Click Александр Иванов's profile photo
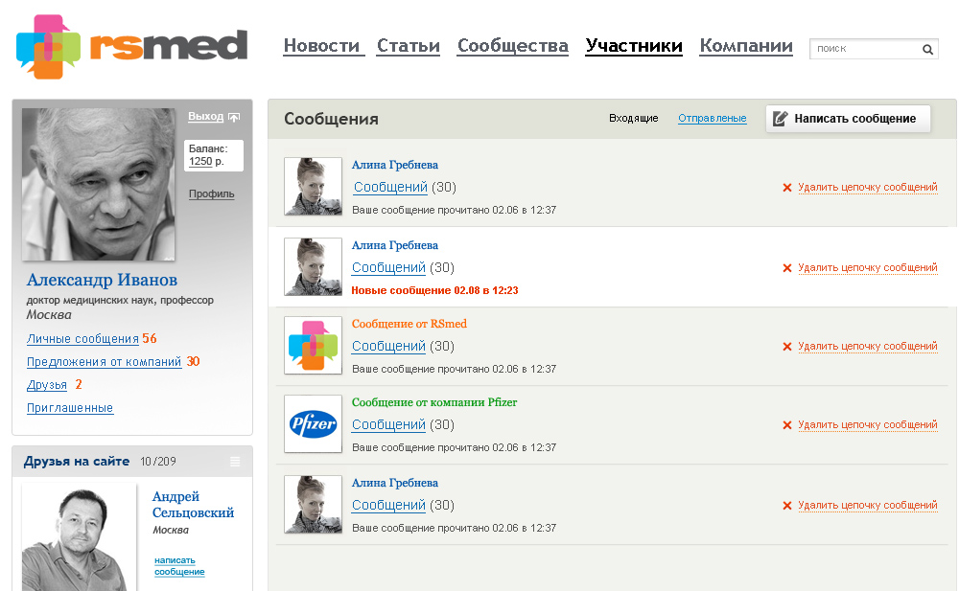This screenshot has height=591, width=959. tap(98, 184)
